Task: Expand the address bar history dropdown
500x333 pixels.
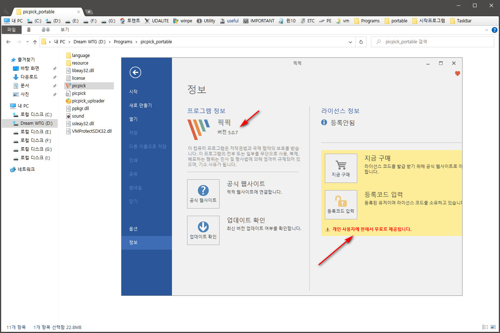Action: [x=350, y=42]
